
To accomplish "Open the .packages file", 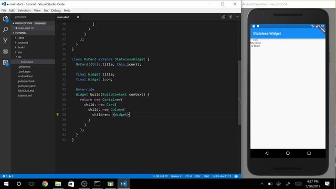I will tap(24, 71).
